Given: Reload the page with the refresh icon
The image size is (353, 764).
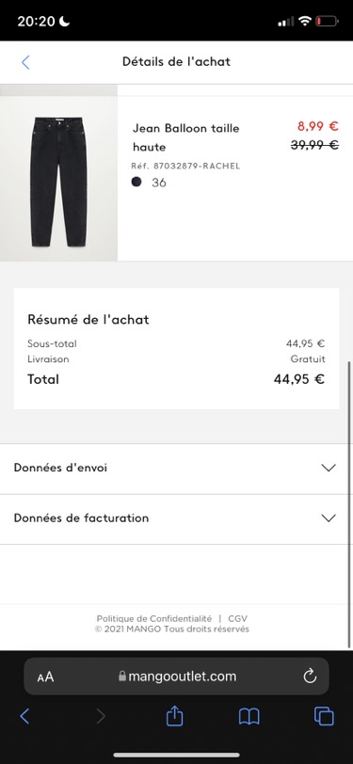Looking at the screenshot, I should pos(310,676).
